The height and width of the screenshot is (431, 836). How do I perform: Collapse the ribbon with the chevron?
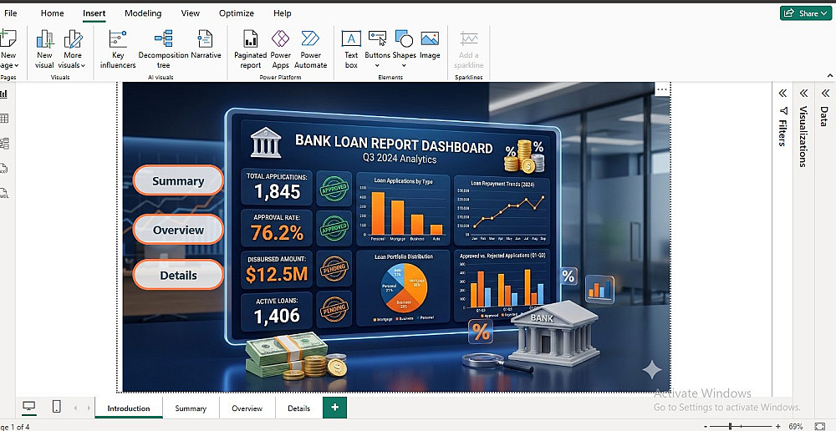(830, 76)
